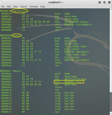The height and width of the screenshot is (115, 112).
Task: Click address 804849d in foo
Action: coord(7,52)
